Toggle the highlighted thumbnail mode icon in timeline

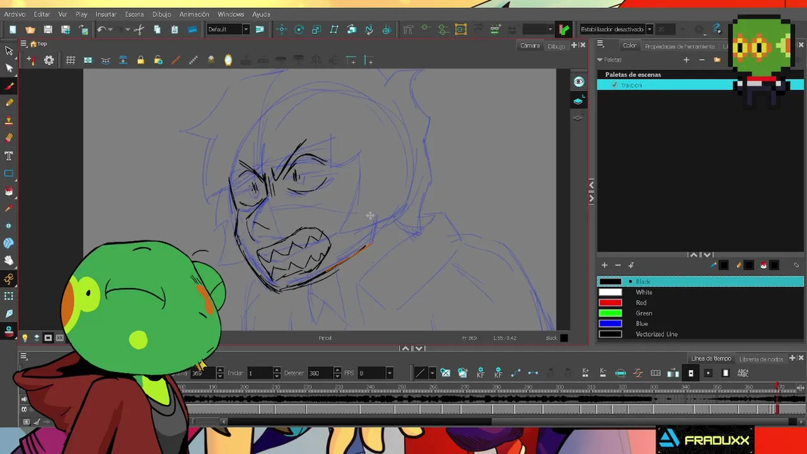click(x=690, y=373)
